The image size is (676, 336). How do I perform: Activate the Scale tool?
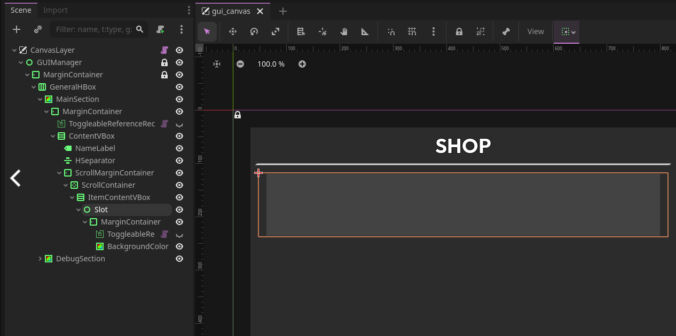point(275,31)
